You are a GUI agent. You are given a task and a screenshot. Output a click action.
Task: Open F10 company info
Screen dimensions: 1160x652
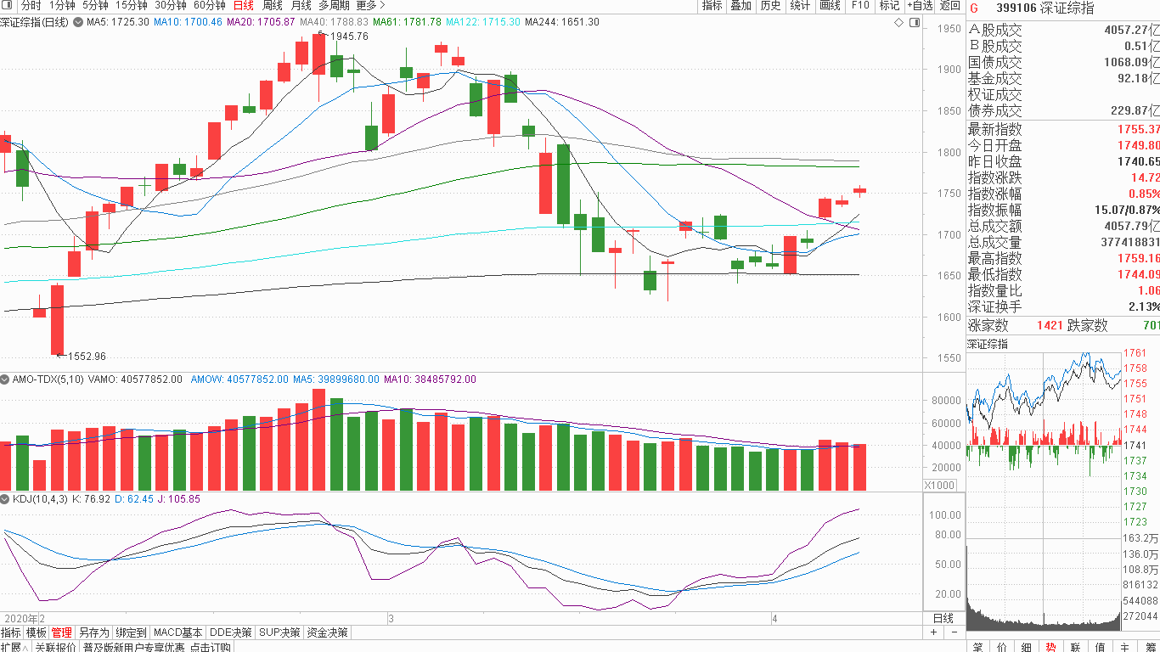pyautogui.click(x=859, y=6)
